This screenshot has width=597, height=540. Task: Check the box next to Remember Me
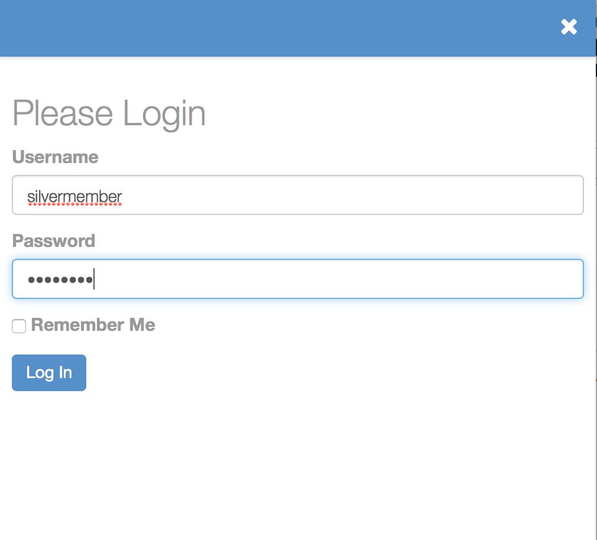click(18, 326)
